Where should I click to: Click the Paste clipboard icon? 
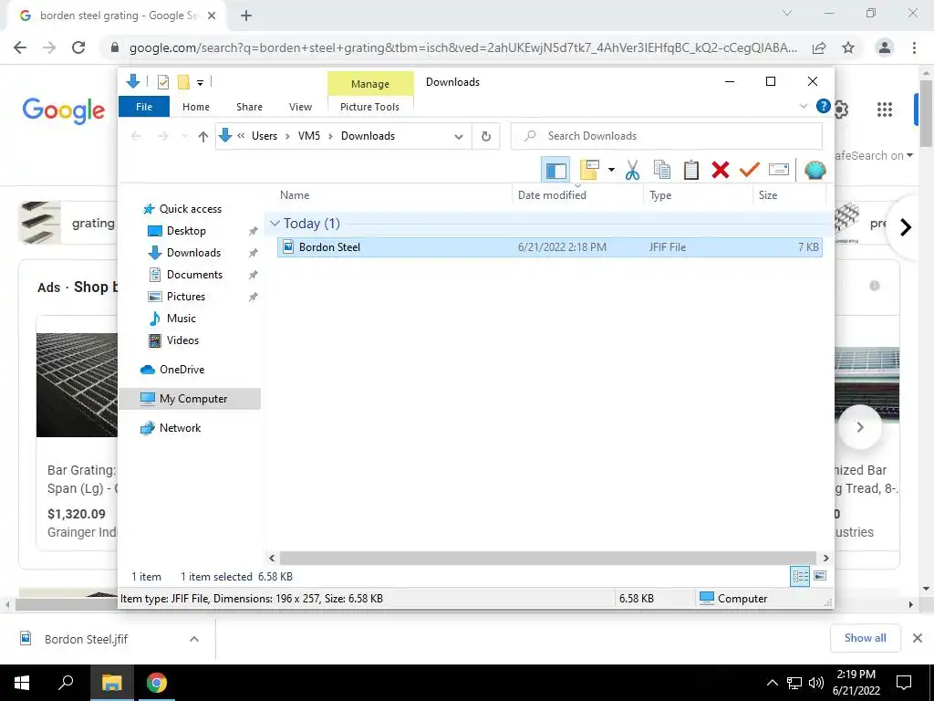pyautogui.click(x=691, y=171)
